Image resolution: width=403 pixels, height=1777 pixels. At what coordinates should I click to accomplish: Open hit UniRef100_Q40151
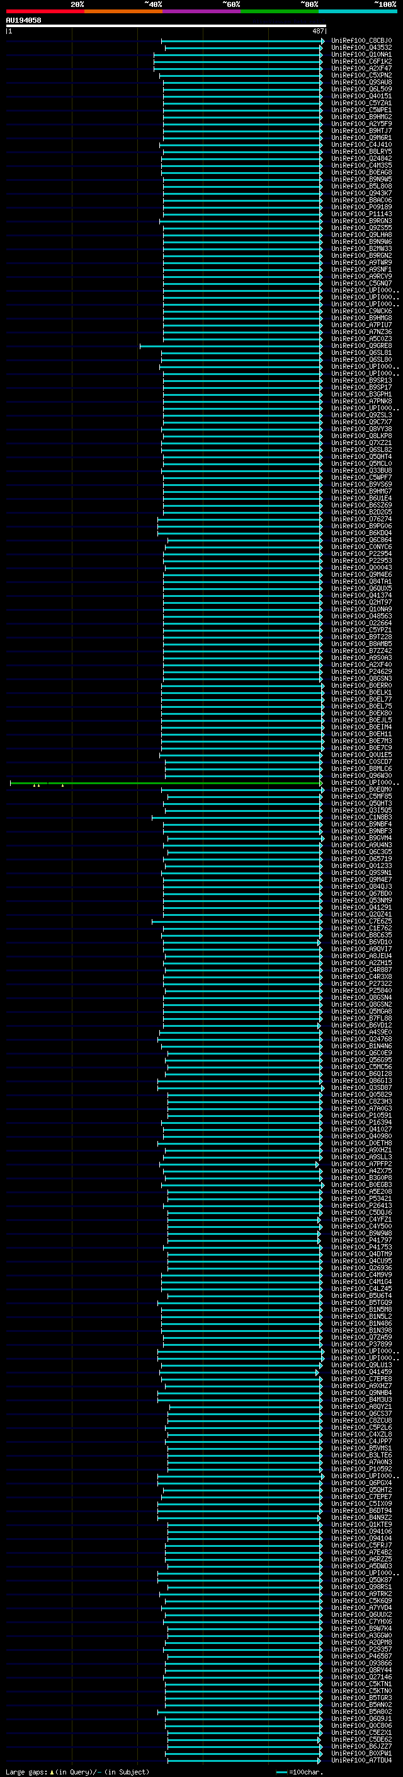tap(361, 96)
